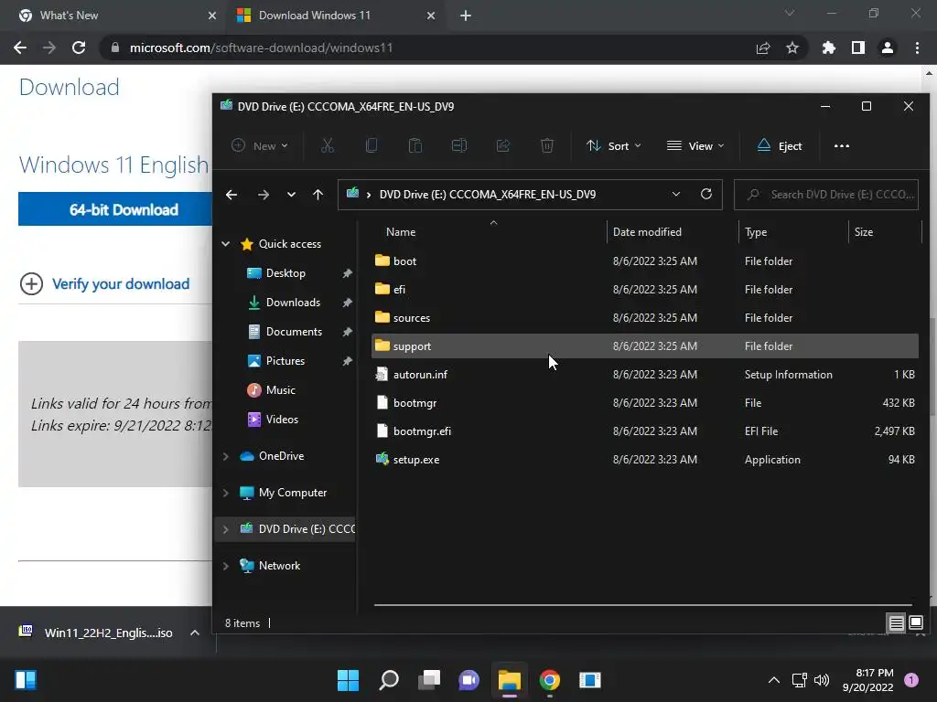Image resolution: width=937 pixels, height=702 pixels.
Task: Open the View dropdown
Action: click(695, 145)
